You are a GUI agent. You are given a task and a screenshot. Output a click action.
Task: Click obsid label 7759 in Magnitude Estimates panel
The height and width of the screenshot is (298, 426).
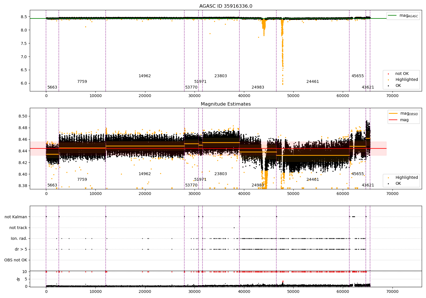82,180
